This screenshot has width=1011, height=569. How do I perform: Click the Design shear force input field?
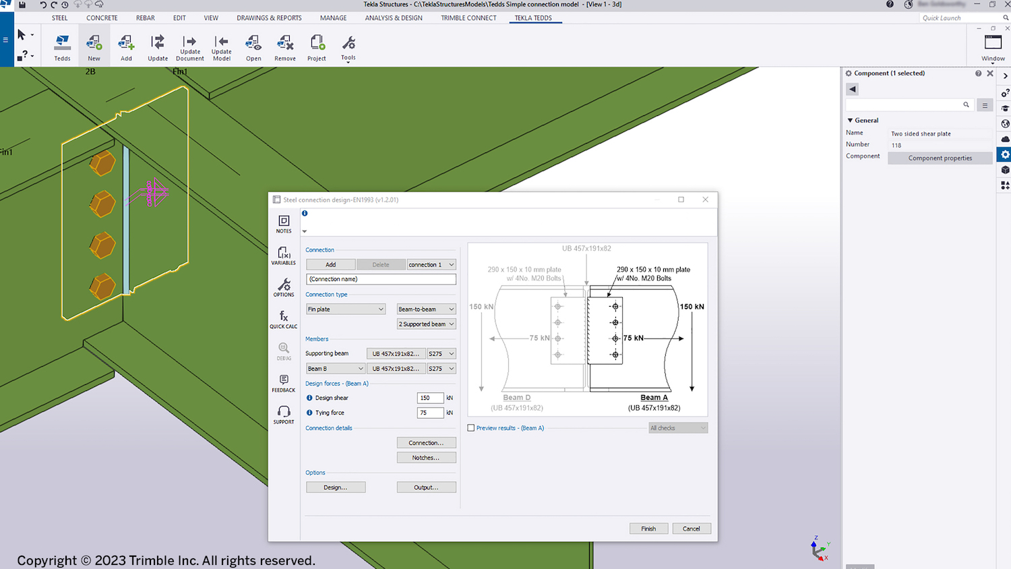pyautogui.click(x=430, y=398)
